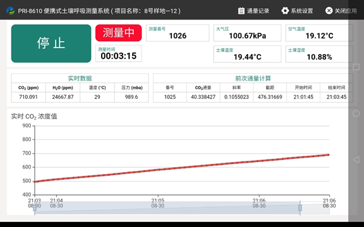This screenshot has height=227, width=364.
Task: Click the 实时 CO₂ 浓度值 chart title
Action: (x=34, y=116)
